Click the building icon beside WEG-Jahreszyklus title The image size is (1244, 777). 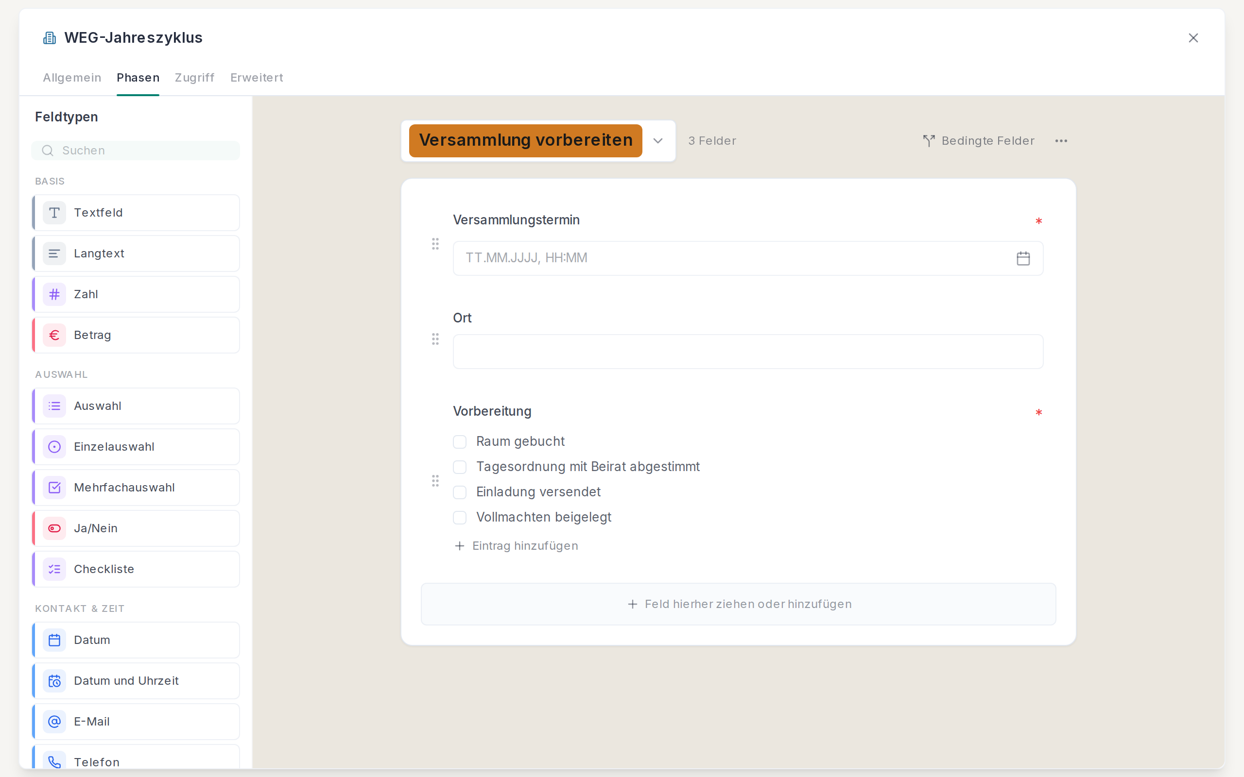[50, 38]
